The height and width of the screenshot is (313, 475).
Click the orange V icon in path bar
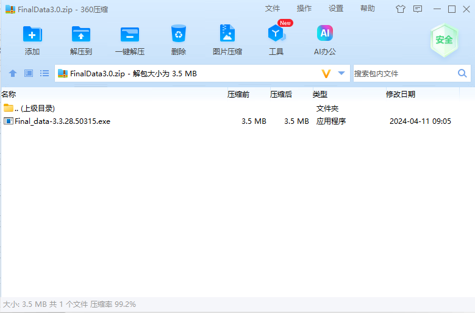[326, 74]
